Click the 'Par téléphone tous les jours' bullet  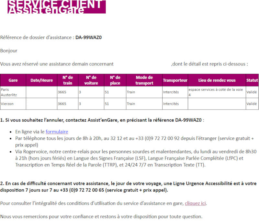pos(135,142)
